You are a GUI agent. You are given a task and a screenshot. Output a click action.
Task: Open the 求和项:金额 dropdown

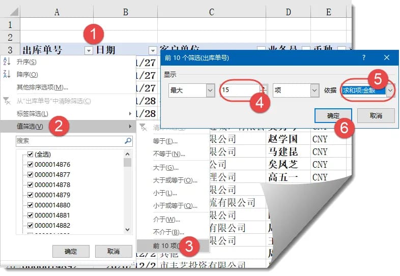click(390, 90)
